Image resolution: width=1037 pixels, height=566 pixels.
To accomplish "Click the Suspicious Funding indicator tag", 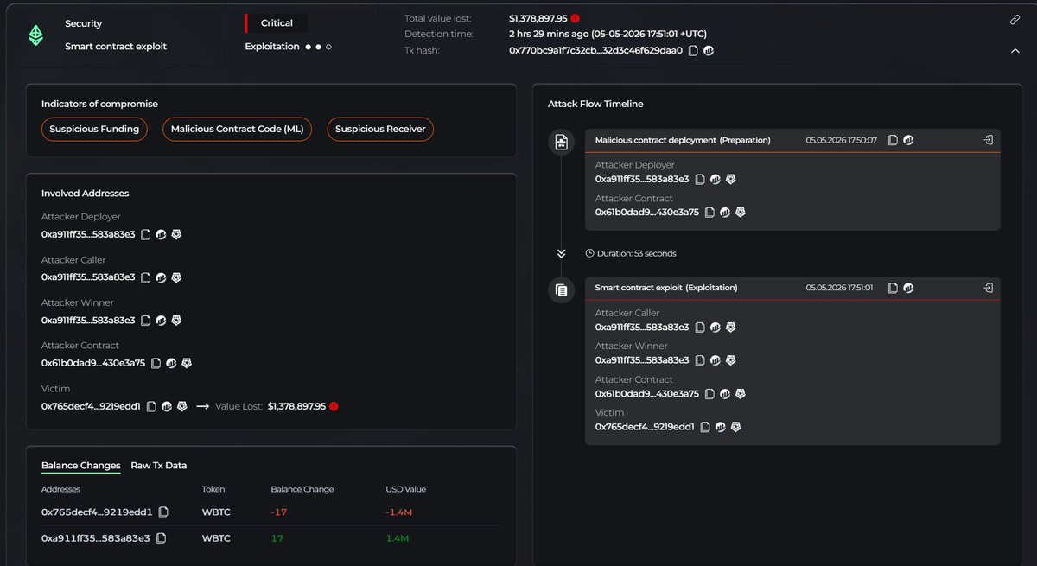I will coord(94,129).
